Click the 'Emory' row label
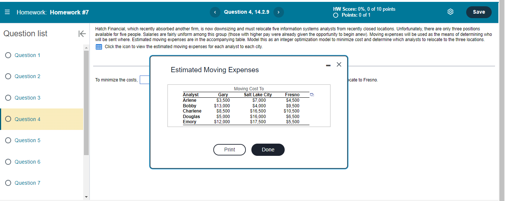The height and width of the screenshot is (201, 505). tap(190, 122)
